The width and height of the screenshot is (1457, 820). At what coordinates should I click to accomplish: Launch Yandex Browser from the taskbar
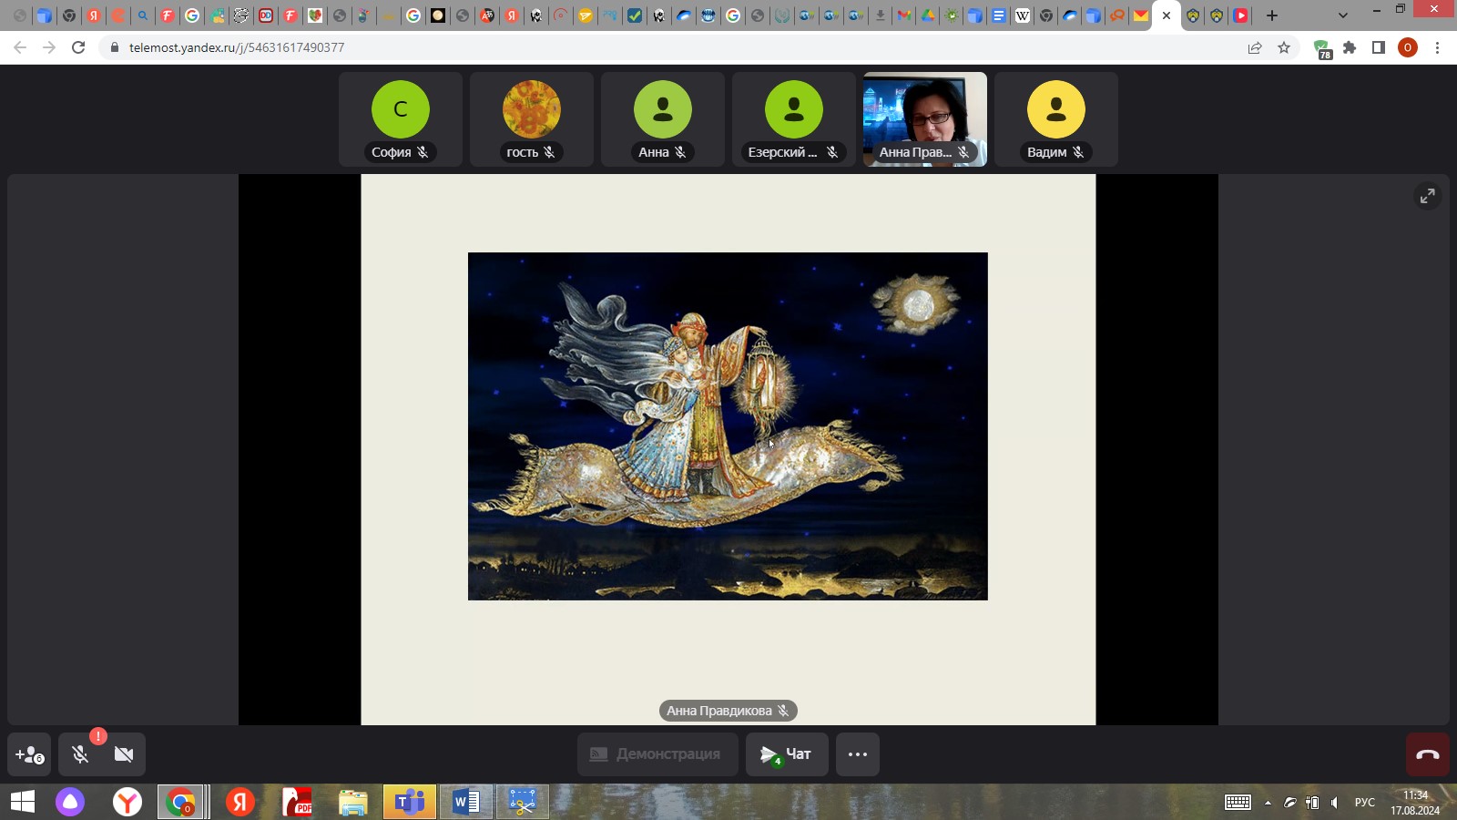127,802
